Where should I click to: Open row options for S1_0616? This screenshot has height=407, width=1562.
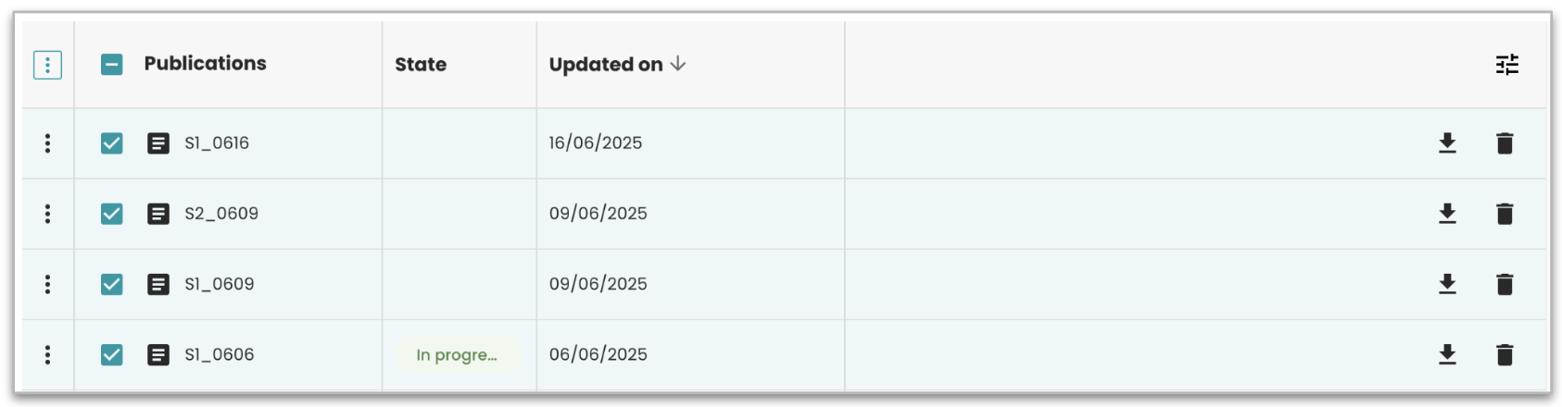47,143
